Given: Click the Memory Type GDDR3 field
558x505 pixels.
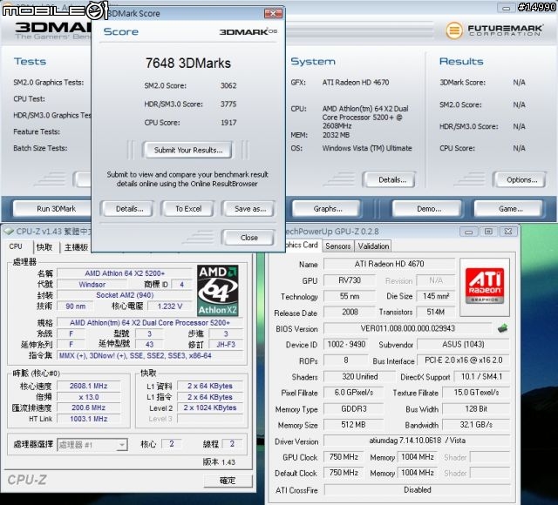Looking at the screenshot, I should [x=353, y=409].
